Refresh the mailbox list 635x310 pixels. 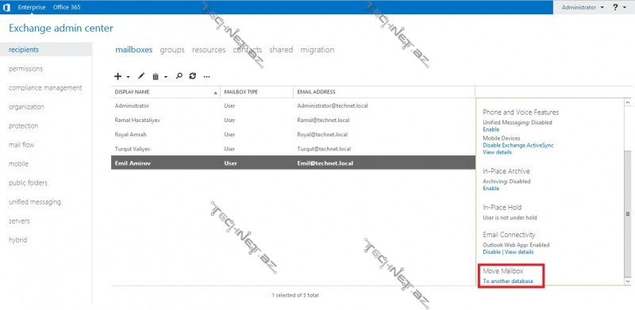click(193, 76)
